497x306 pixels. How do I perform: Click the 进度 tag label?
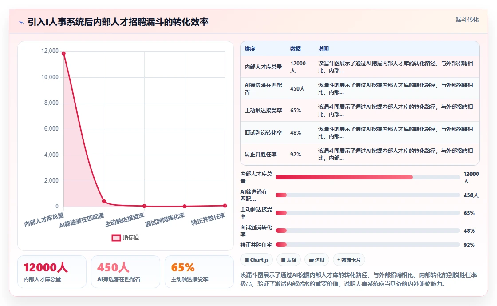(319, 260)
